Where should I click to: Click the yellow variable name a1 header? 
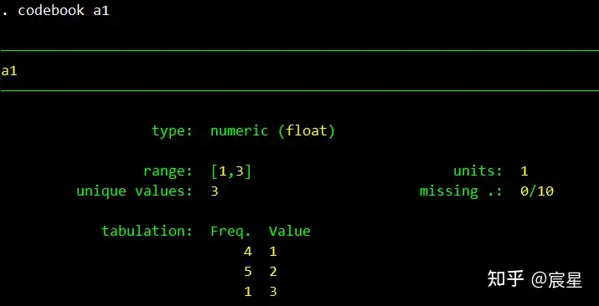coord(9,71)
